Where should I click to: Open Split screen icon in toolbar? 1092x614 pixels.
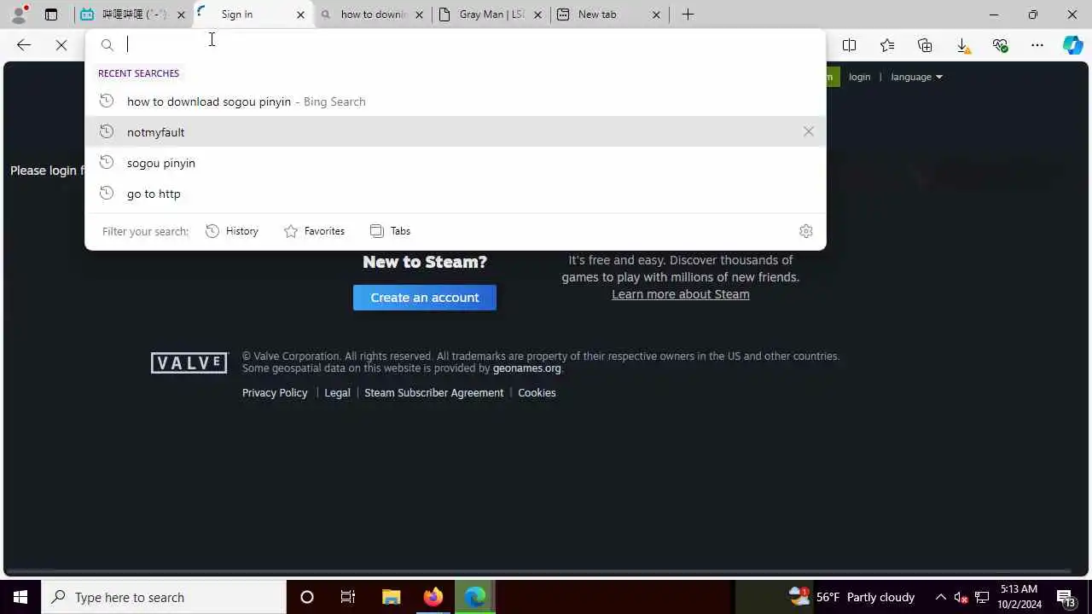coord(850,45)
